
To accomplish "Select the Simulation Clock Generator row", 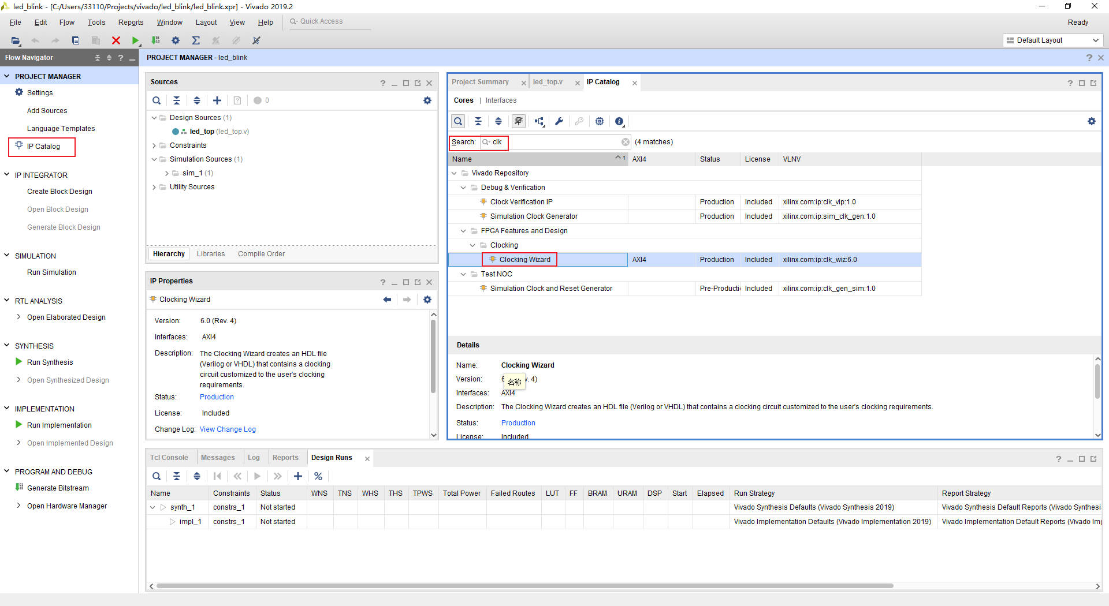I will click(684, 216).
